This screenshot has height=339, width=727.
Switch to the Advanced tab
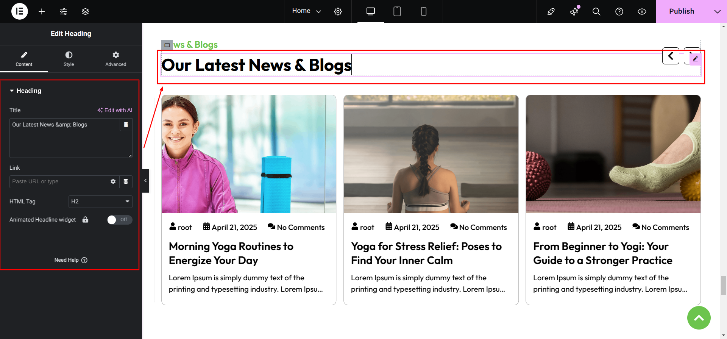(x=116, y=59)
